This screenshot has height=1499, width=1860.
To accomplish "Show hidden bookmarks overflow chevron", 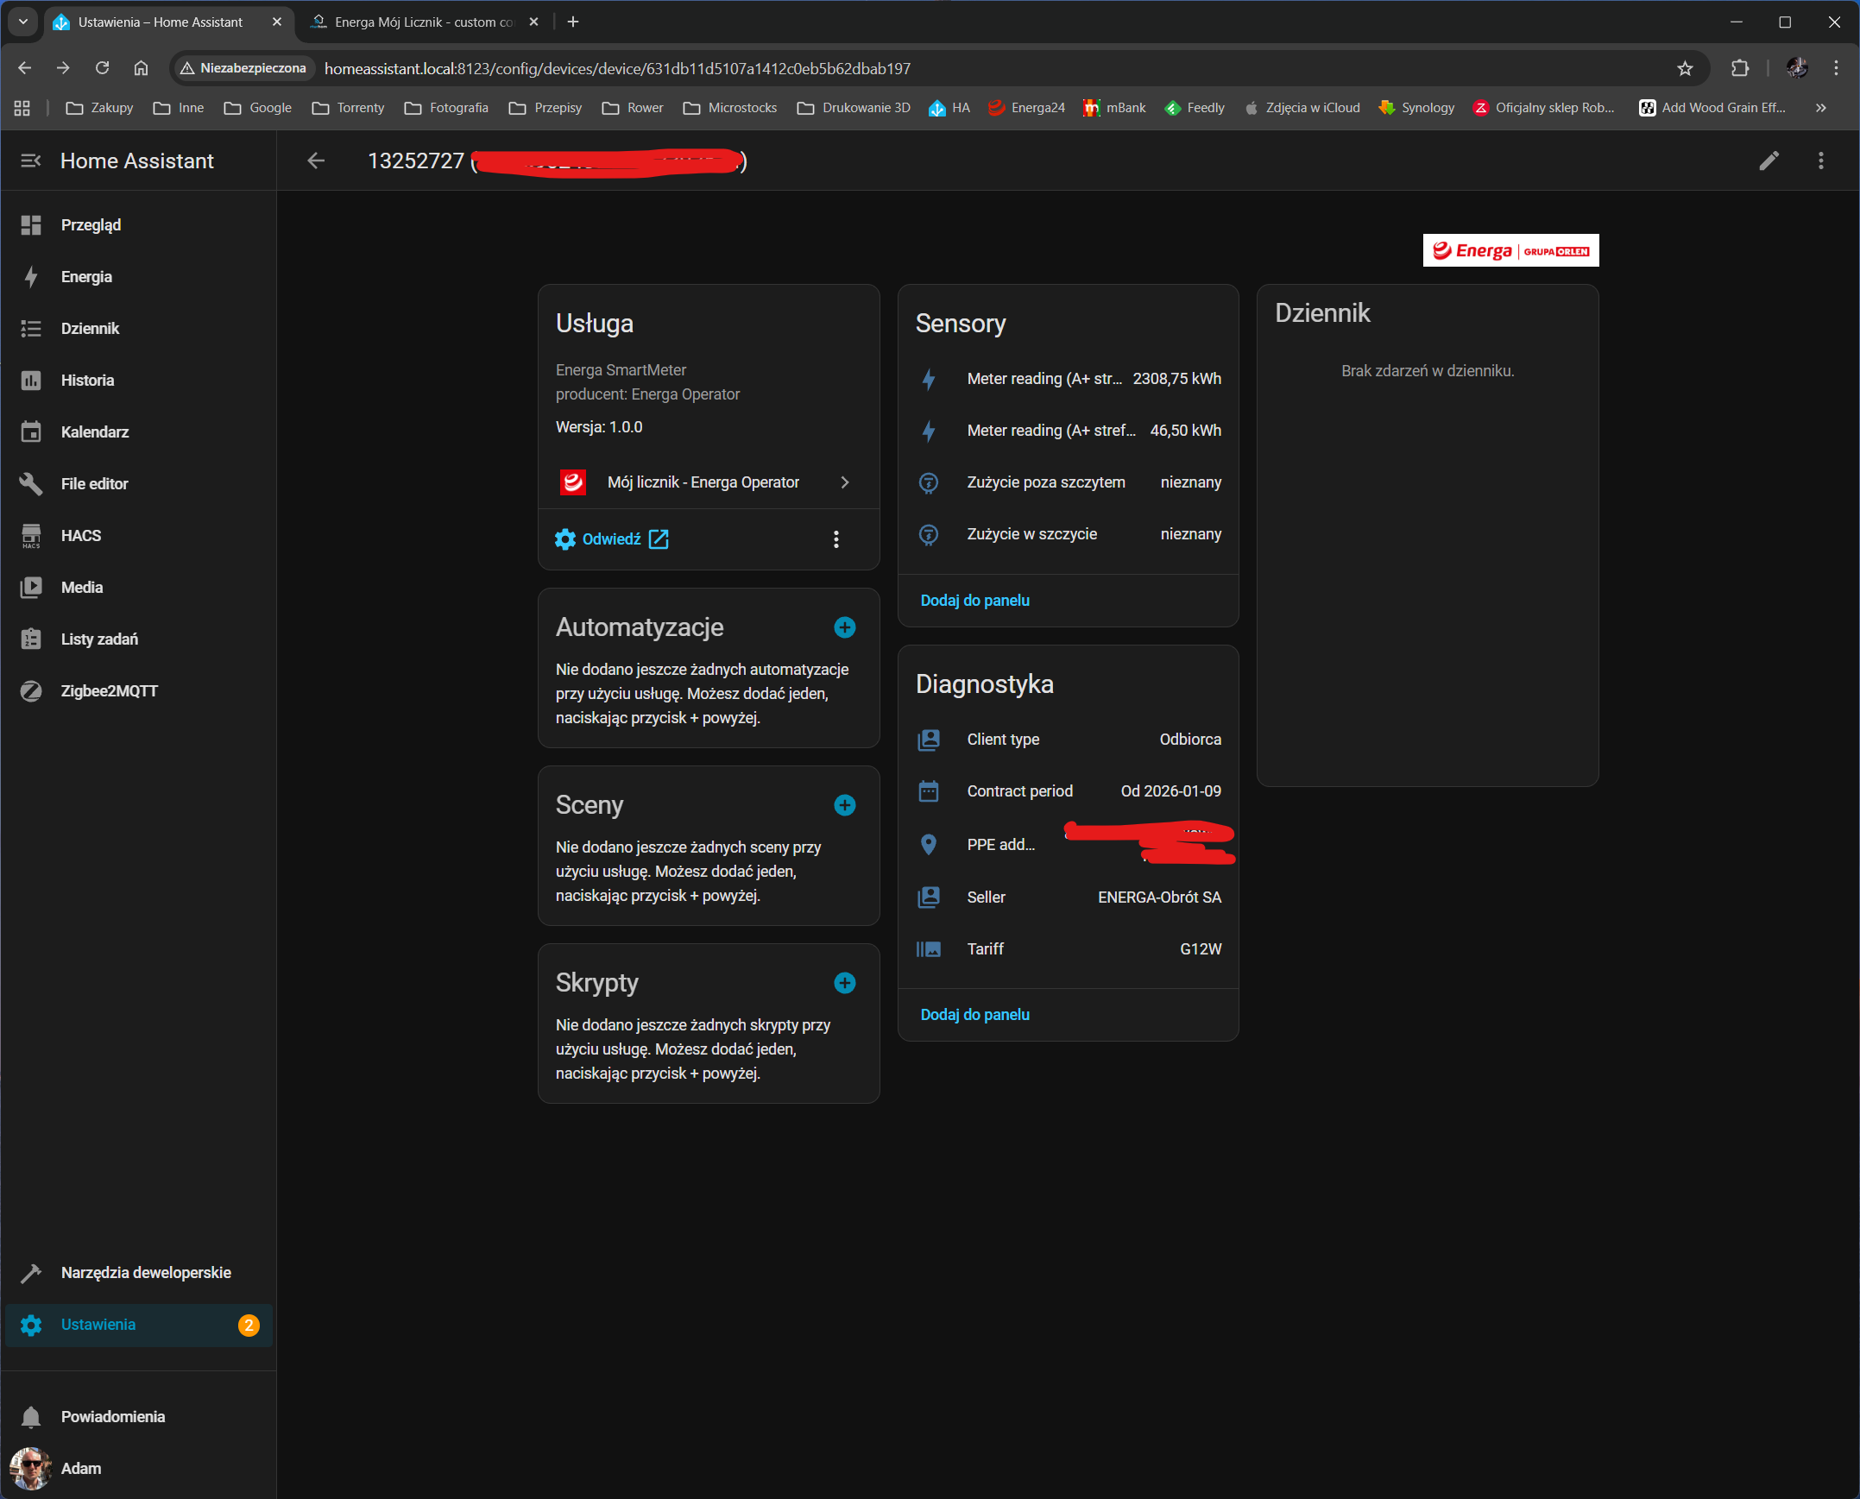I will pos(1820,108).
